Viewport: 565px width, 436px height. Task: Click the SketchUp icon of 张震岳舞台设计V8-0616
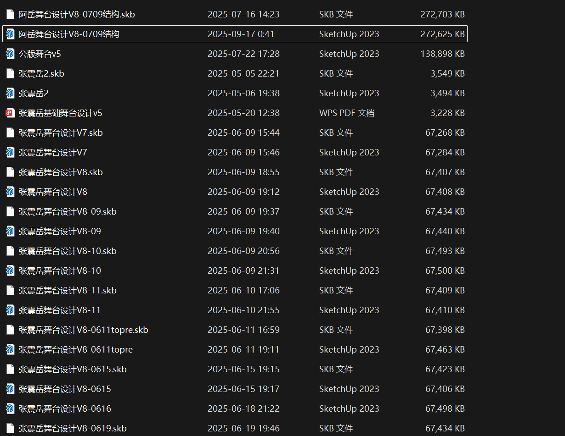tap(10, 408)
